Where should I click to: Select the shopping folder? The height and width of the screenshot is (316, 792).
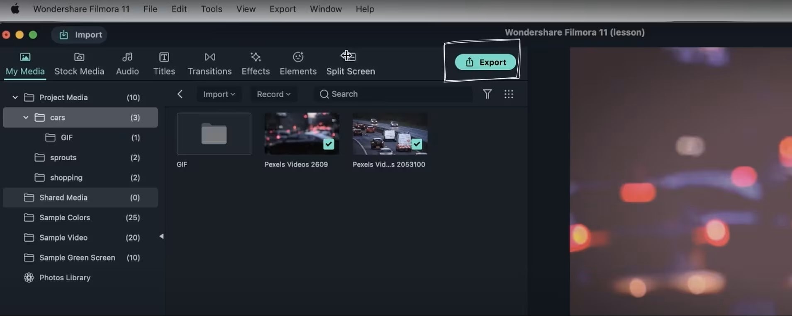point(80,178)
